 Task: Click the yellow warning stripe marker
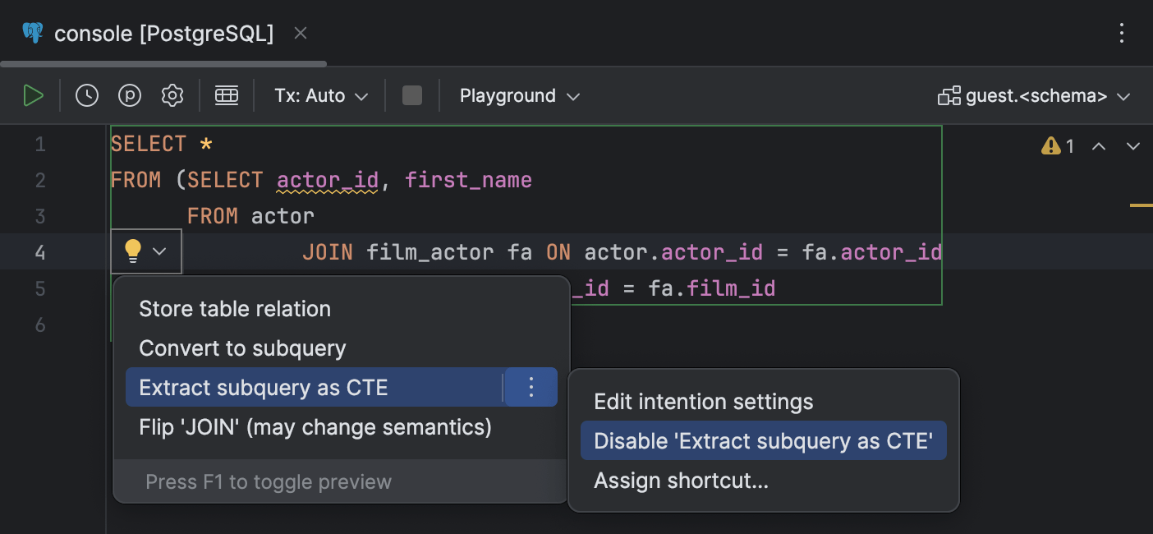(1142, 205)
